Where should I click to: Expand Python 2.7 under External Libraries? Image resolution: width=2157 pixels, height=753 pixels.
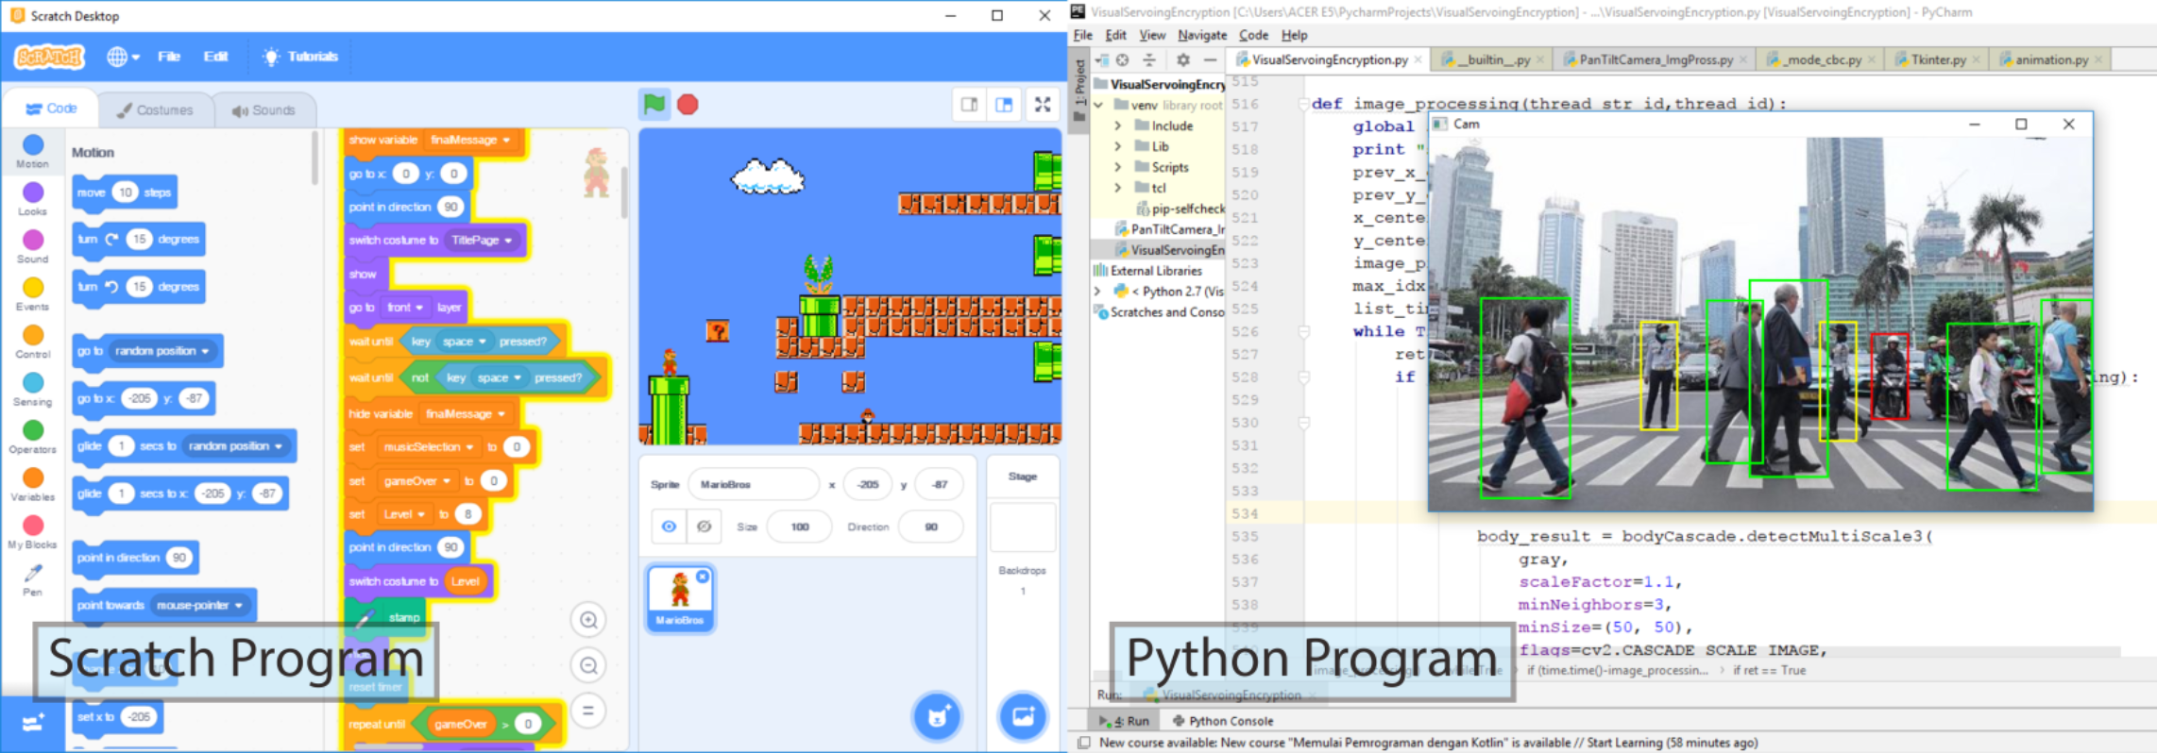pyautogui.click(x=1097, y=292)
